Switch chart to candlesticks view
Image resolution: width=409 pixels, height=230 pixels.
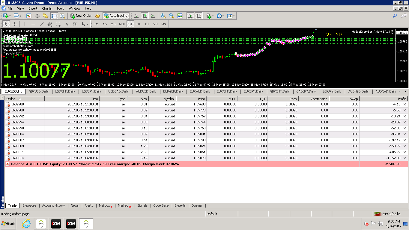click(145, 16)
